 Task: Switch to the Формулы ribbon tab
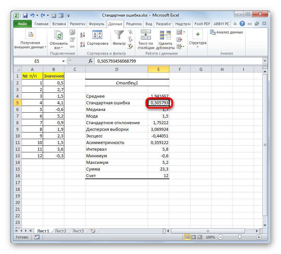[96, 24]
